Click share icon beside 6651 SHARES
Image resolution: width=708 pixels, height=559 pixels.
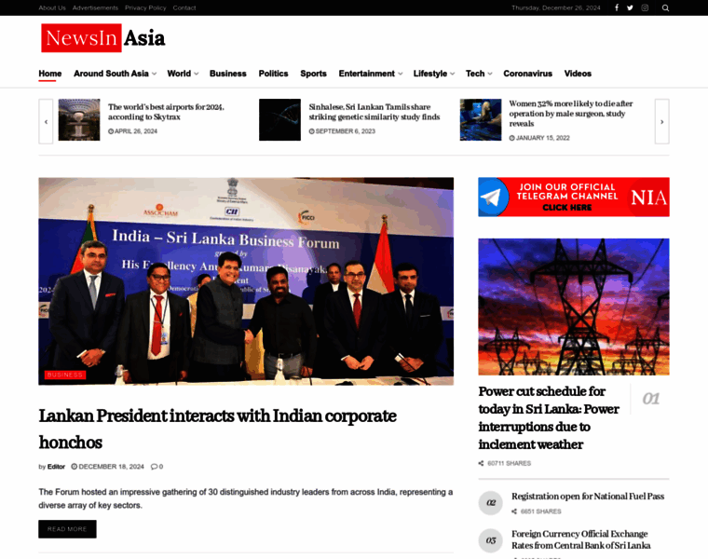click(514, 511)
